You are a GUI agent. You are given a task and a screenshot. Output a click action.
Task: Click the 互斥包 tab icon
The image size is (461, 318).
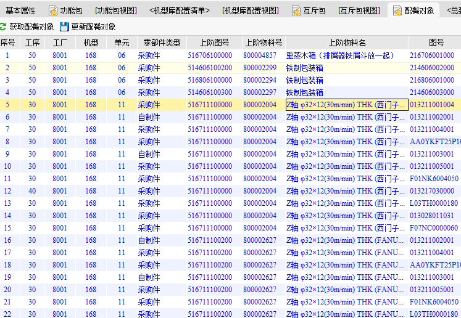click(296, 11)
